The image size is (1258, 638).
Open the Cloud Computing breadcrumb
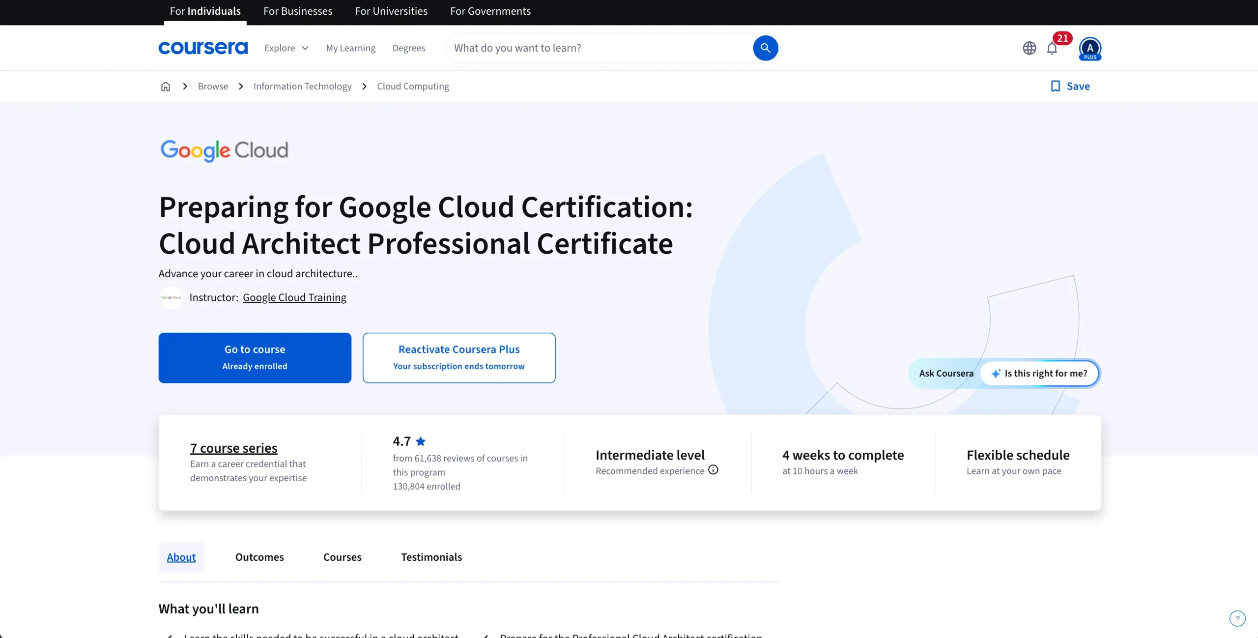click(413, 87)
